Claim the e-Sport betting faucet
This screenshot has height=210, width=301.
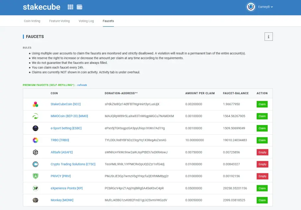click(x=262, y=128)
